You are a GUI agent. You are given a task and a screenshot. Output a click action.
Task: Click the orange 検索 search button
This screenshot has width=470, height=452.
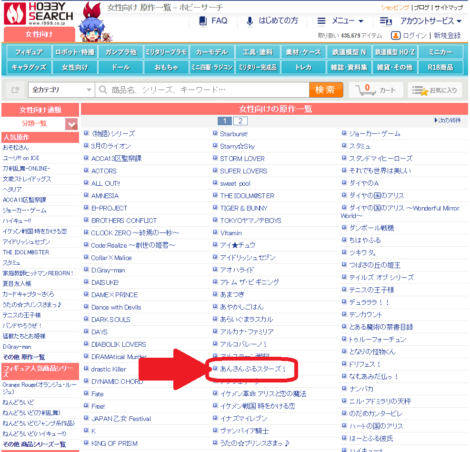click(326, 90)
